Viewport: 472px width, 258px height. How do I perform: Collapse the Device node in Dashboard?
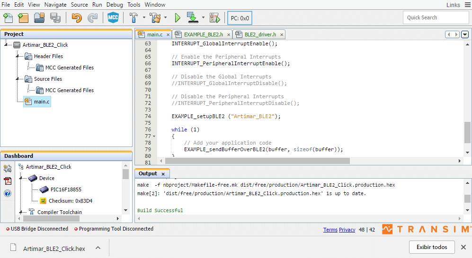21,178
